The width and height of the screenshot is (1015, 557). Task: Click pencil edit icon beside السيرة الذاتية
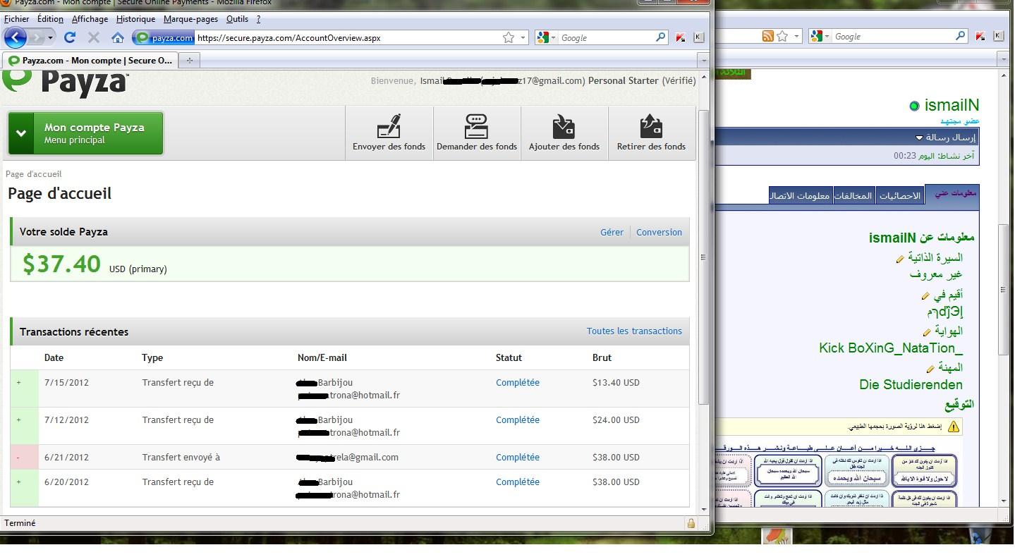(900, 259)
